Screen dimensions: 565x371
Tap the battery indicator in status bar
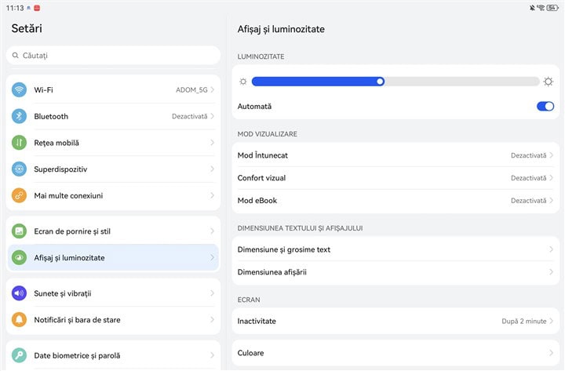click(552, 8)
